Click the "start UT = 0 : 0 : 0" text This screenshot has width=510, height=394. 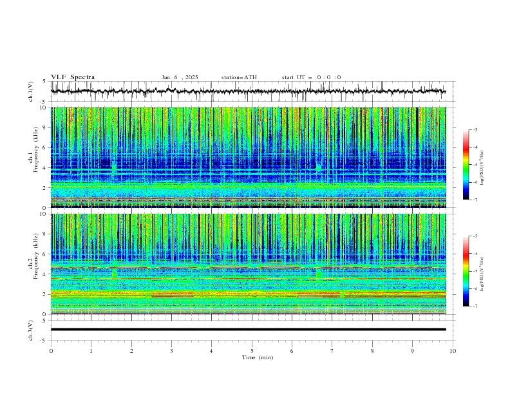pos(311,77)
